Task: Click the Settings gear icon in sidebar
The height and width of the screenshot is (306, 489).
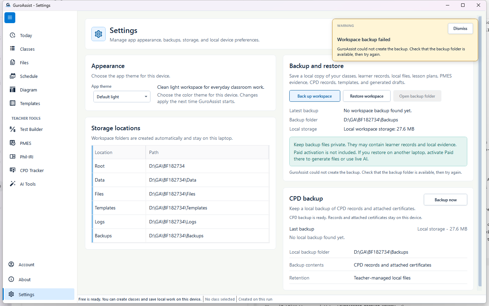Action: (x=11, y=294)
